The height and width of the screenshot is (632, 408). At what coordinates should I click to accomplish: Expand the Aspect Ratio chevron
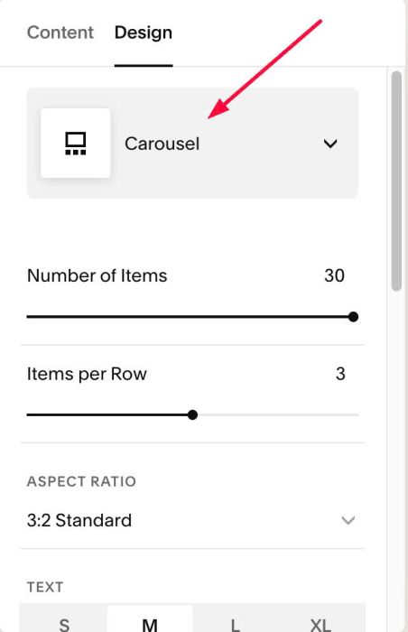coord(348,520)
